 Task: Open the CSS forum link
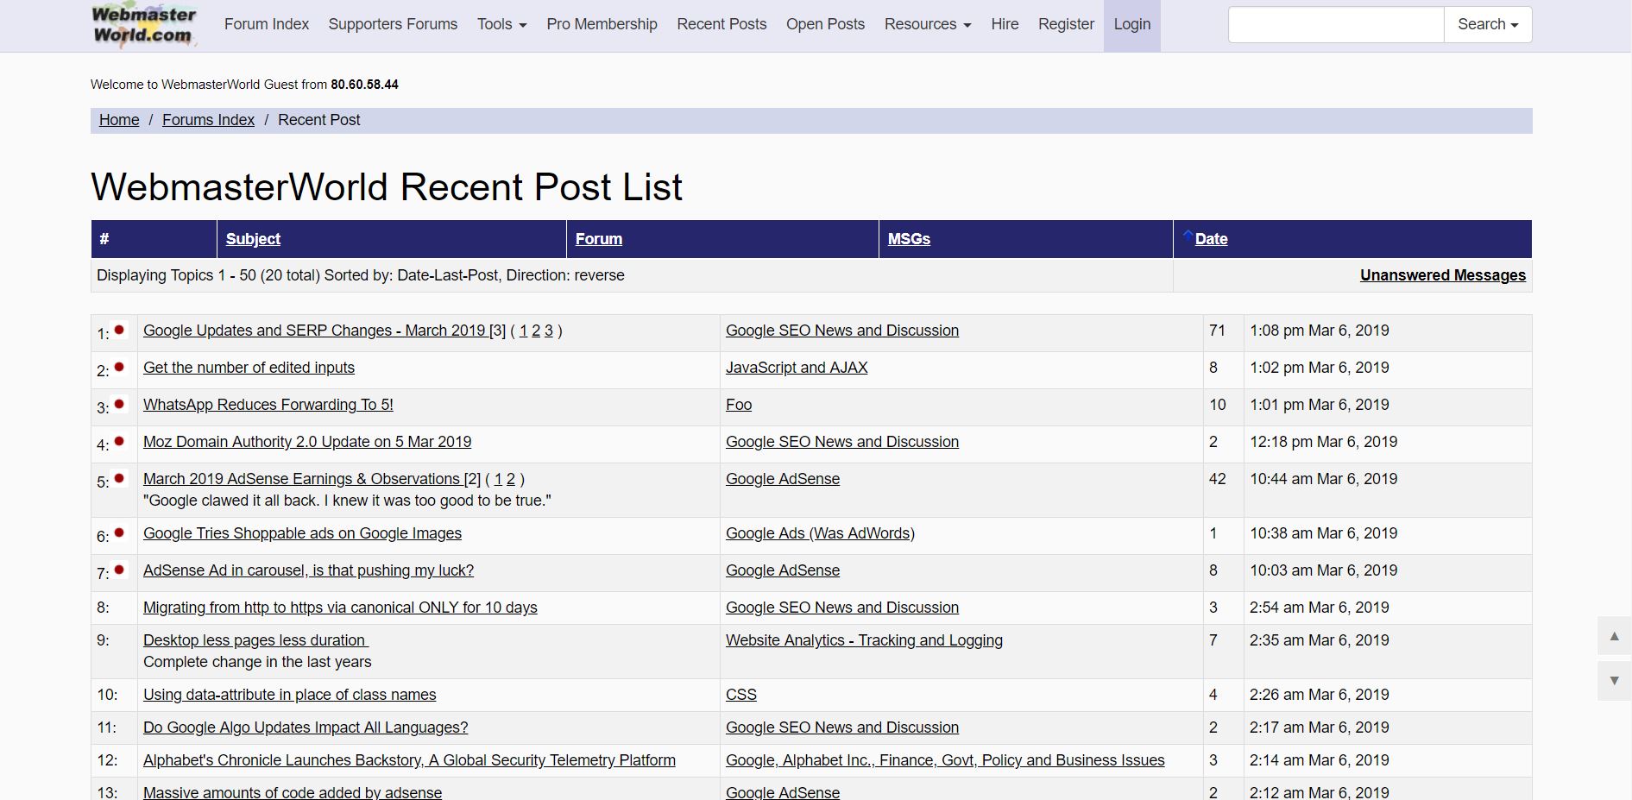tap(741, 695)
